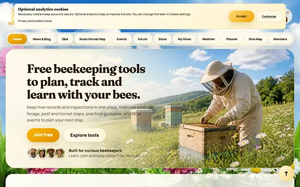Open the Asian Hornet Map
Viewport: 300px width, 187px height.
[92, 39]
